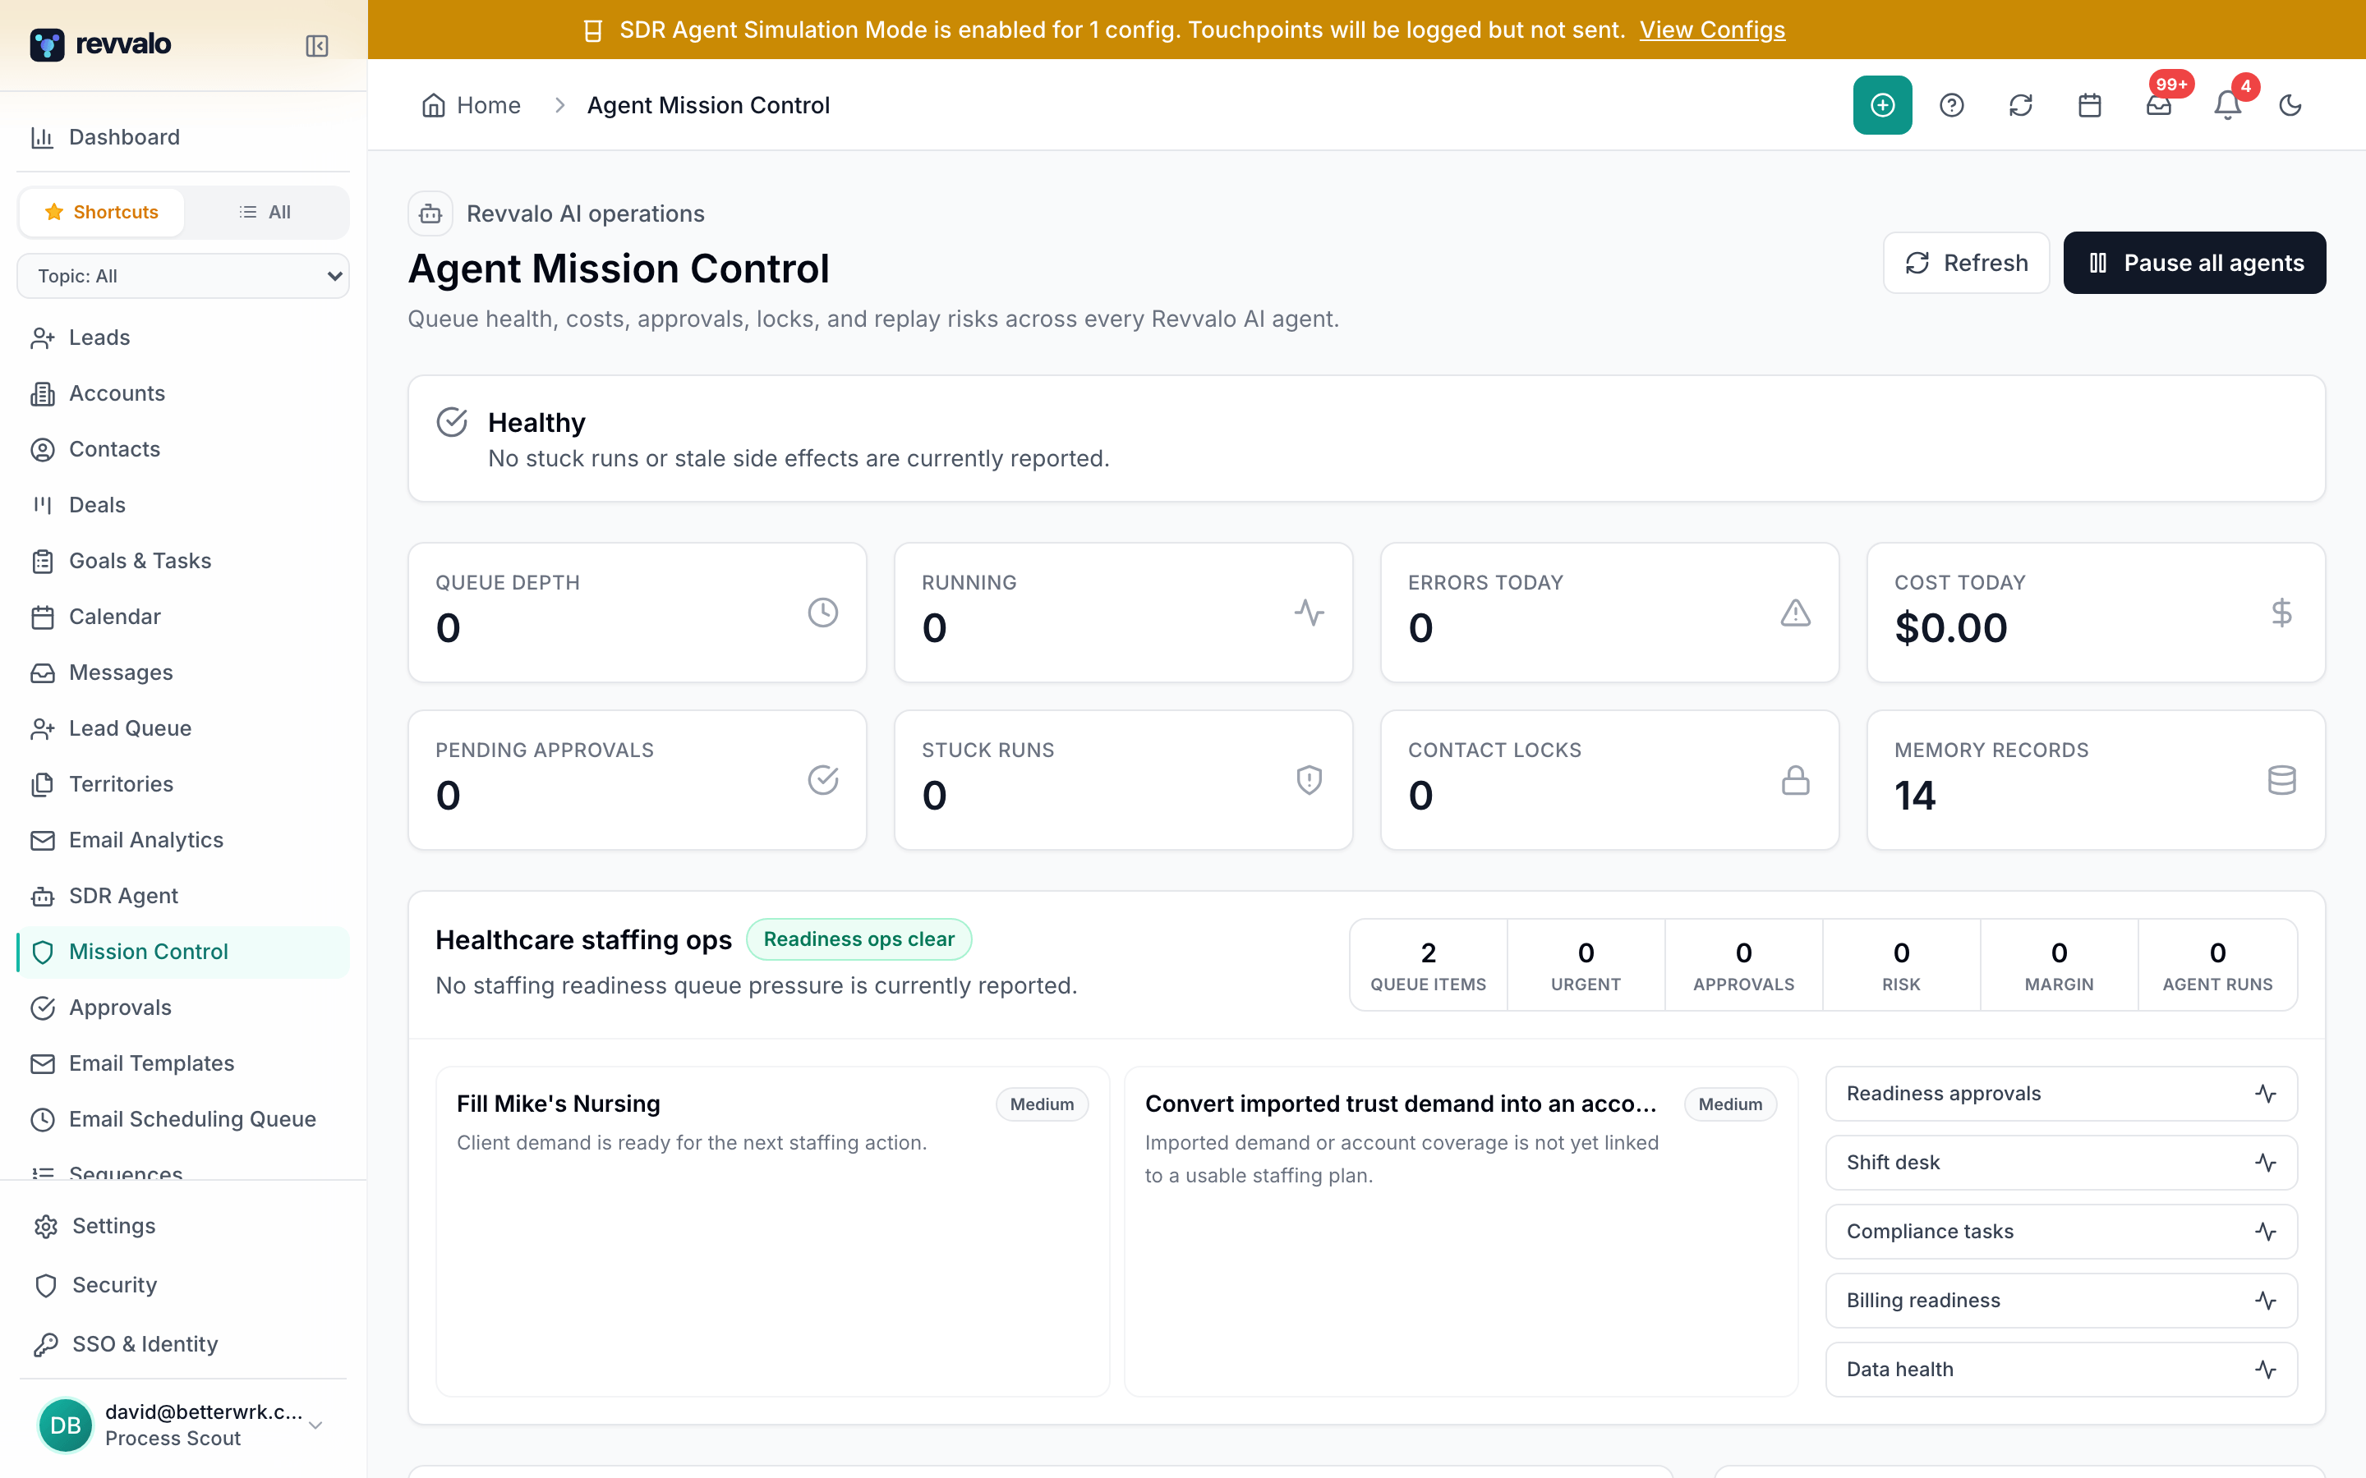This screenshot has height=1478, width=2366.
Task: Open Goals & Tasks in the sidebar
Action: tap(183, 560)
